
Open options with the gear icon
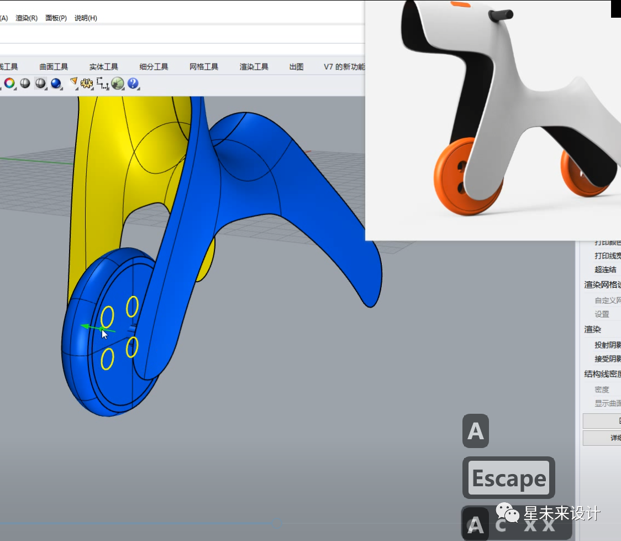[x=86, y=84]
